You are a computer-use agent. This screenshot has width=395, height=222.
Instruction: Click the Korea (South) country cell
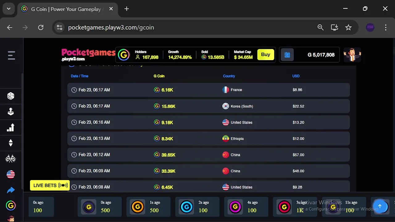point(238,106)
